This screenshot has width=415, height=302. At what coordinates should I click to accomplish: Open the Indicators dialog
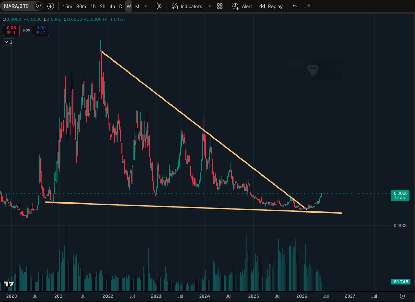click(x=187, y=6)
